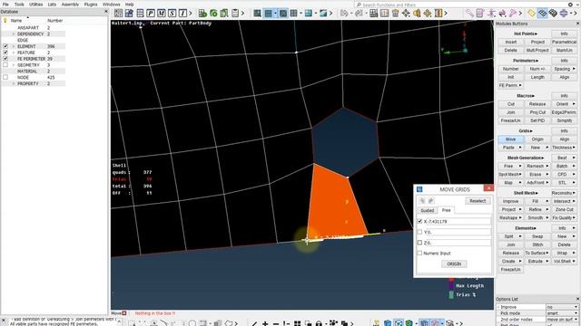Open the 2nd order nodes dropdown
Image resolution: width=581 pixels, height=326 pixels.
point(562,320)
